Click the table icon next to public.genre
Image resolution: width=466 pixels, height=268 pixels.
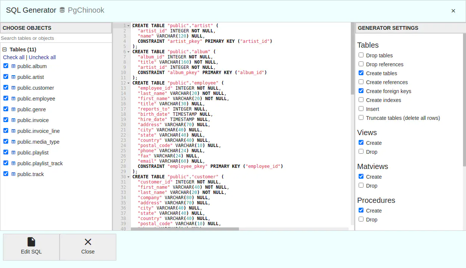[13, 109]
